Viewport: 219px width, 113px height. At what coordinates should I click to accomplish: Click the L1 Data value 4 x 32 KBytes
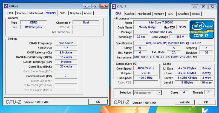(x=187, y=68)
